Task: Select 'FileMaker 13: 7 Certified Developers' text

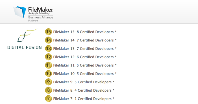Action: point(83,49)
